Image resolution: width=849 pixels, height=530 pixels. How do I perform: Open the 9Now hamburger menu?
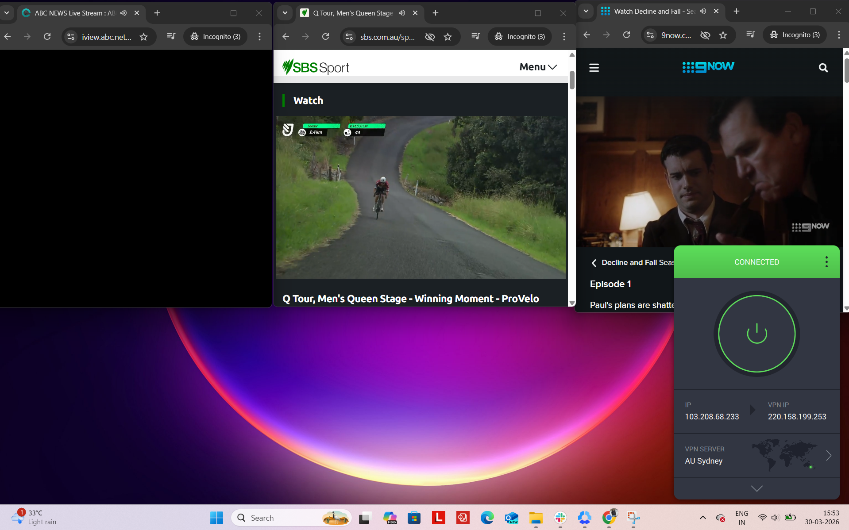(x=594, y=67)
